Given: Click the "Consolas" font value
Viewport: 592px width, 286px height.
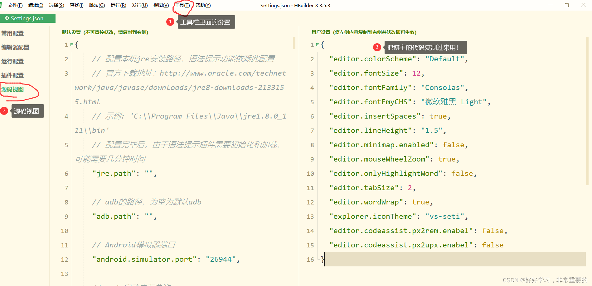Looking at the screenshot, I should coord(442,88).
